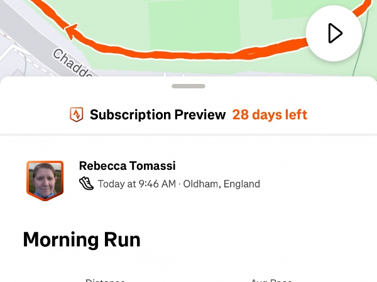377x282 pixels.
Task: Tap the running shoe icon
Action: coord(86,184)
